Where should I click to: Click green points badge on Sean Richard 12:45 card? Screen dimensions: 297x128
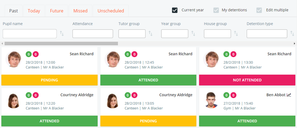coord(128,54)
